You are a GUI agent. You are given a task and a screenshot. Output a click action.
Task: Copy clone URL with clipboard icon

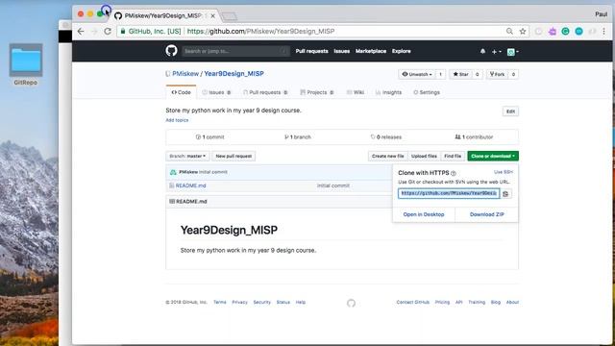point(505,194)
